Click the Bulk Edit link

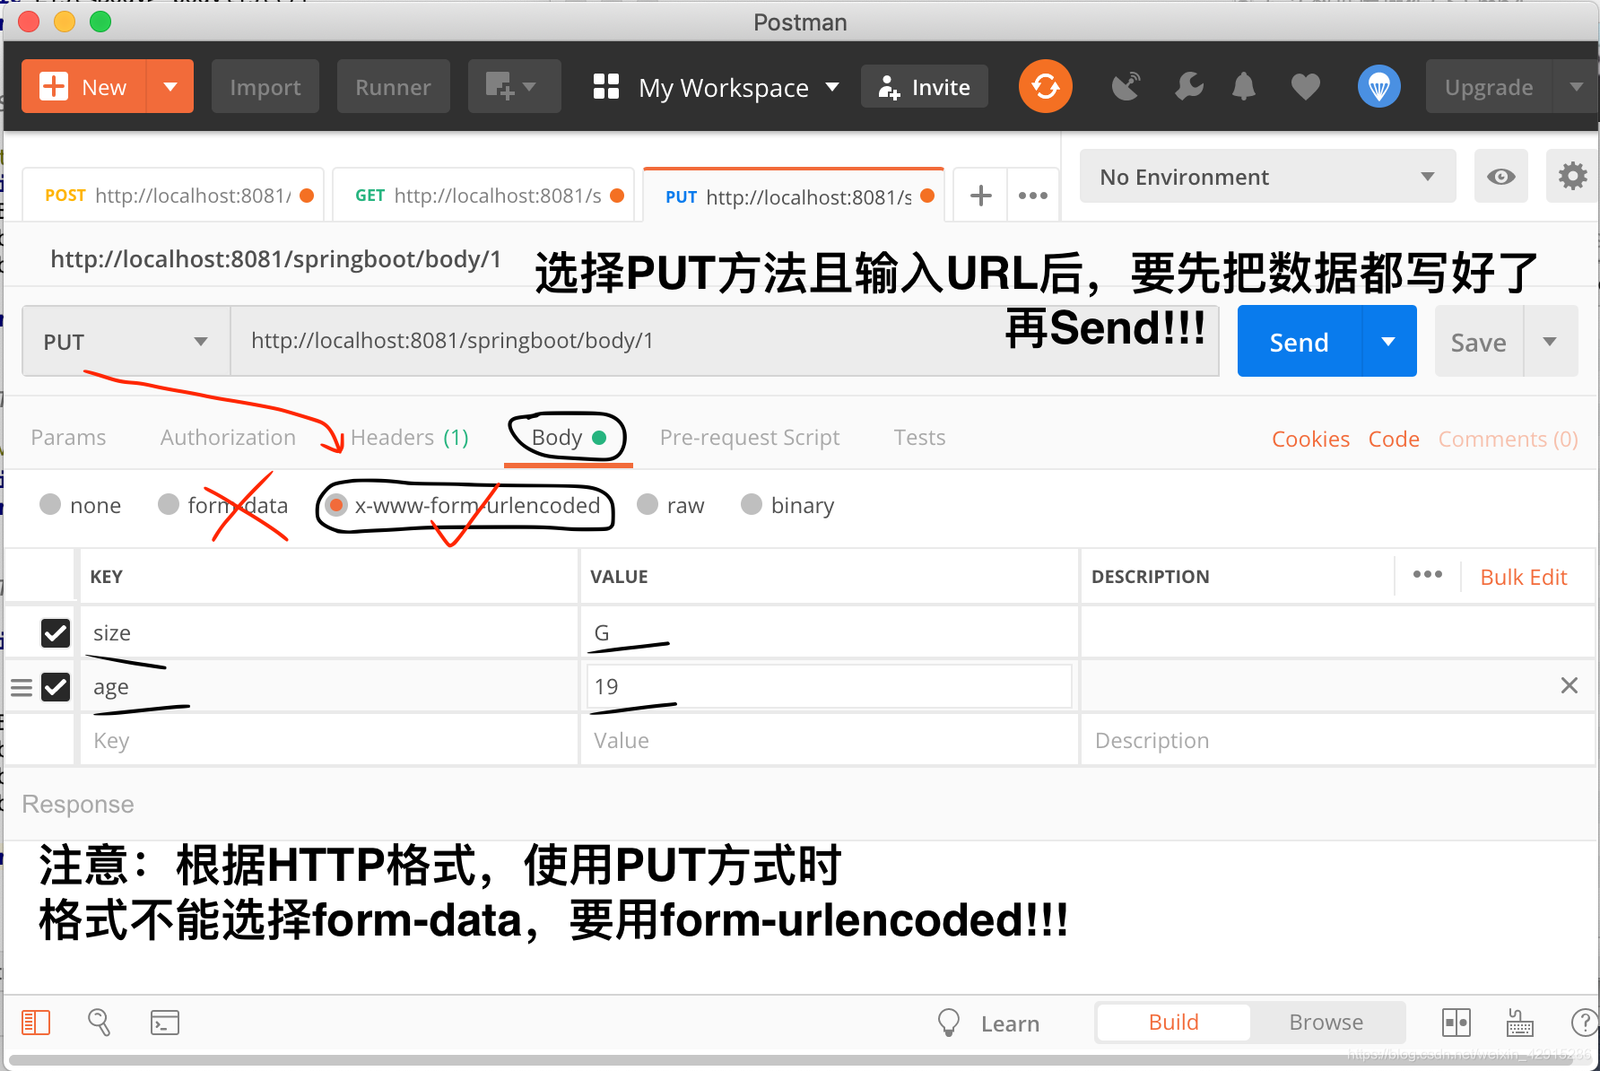tap(1523, 577)
